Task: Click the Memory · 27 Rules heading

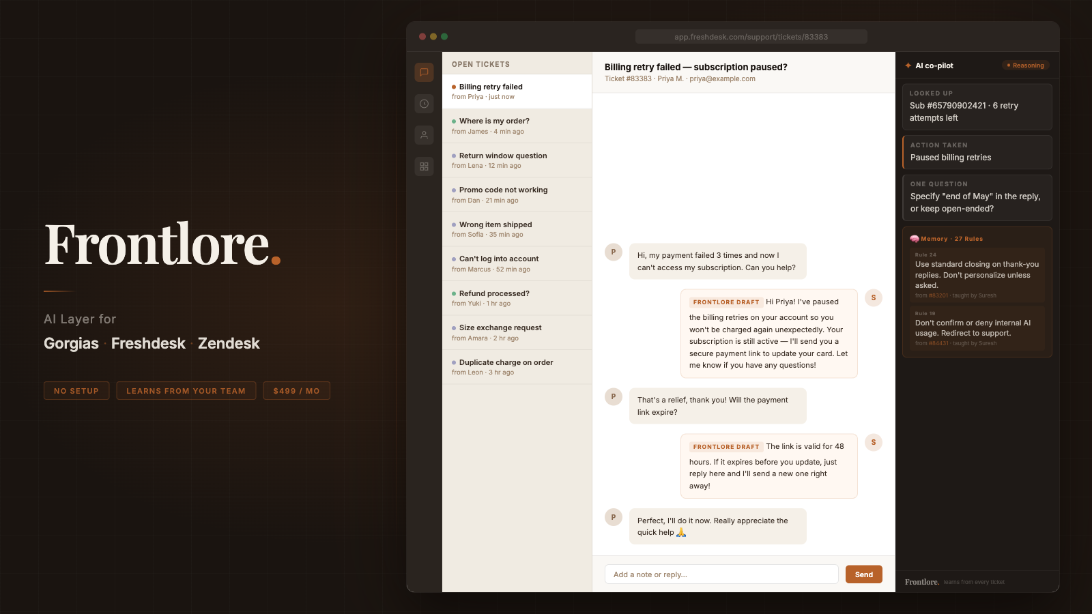Action: (951, 239)
